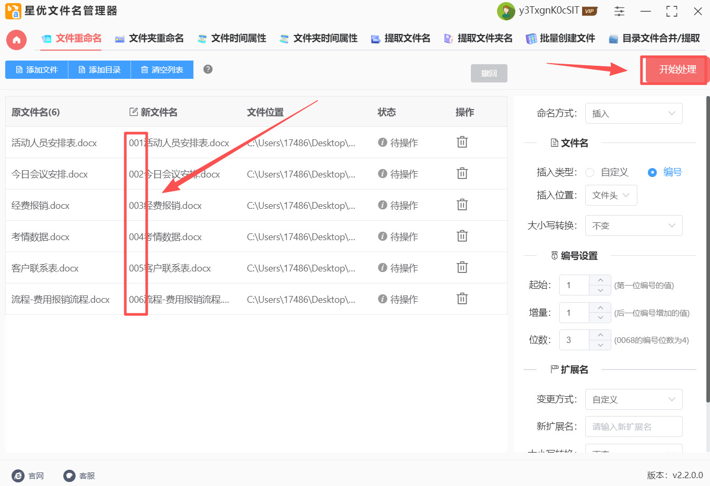Screen dimensions: 710x486
Task: Click the 清空列表 button
Action: coord(162,69)
